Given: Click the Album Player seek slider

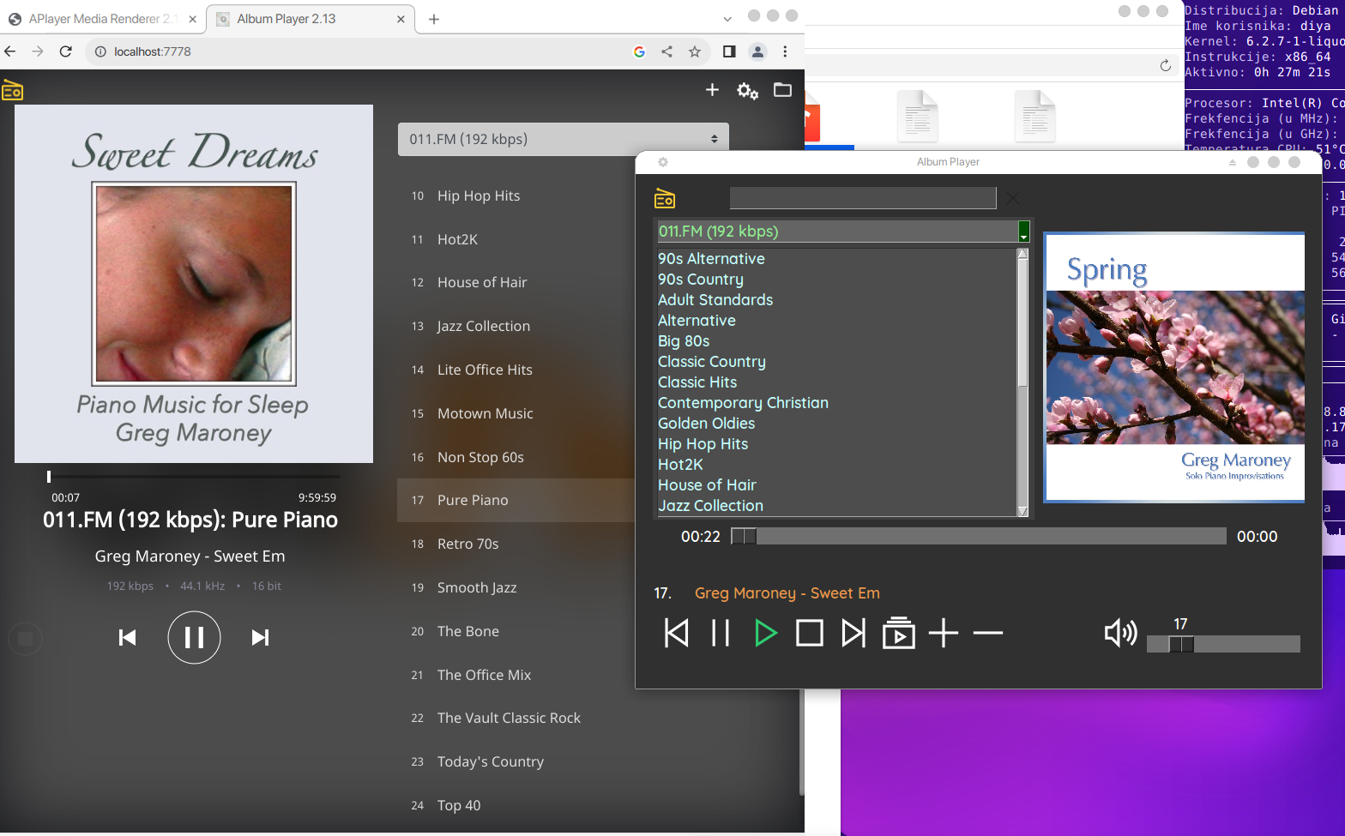Looking at the screenshot, I should (978, 536).
